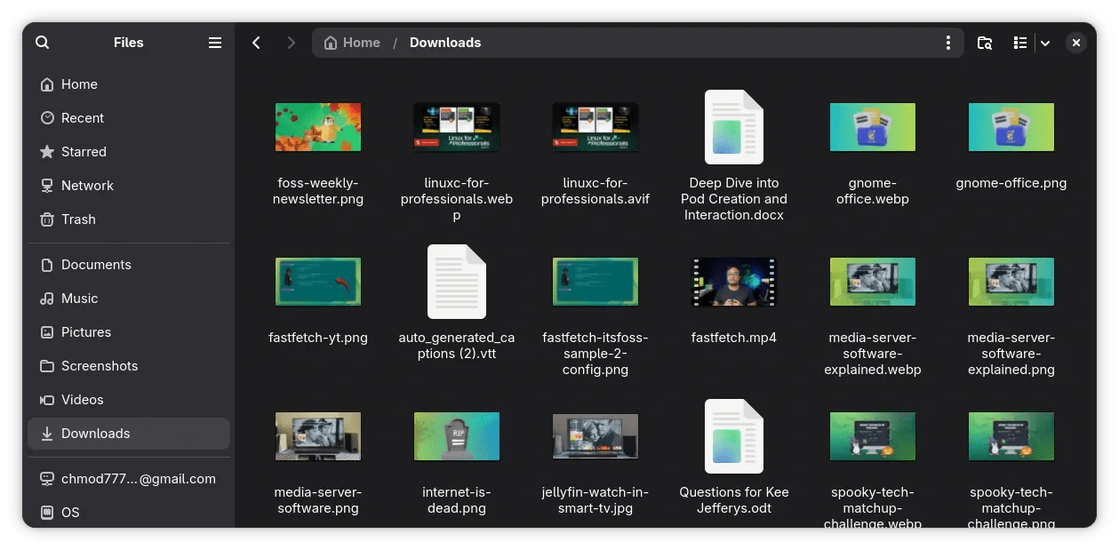Click the file name 'internet-is-dead.png'
The image size is (1119, 550).
coord(457,500)
